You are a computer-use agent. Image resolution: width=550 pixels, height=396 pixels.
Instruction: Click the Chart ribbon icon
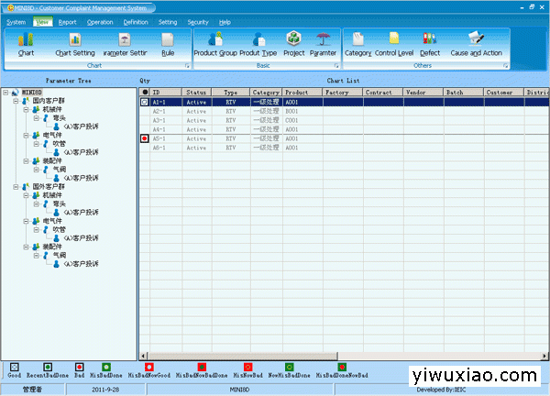click(27, 43)
